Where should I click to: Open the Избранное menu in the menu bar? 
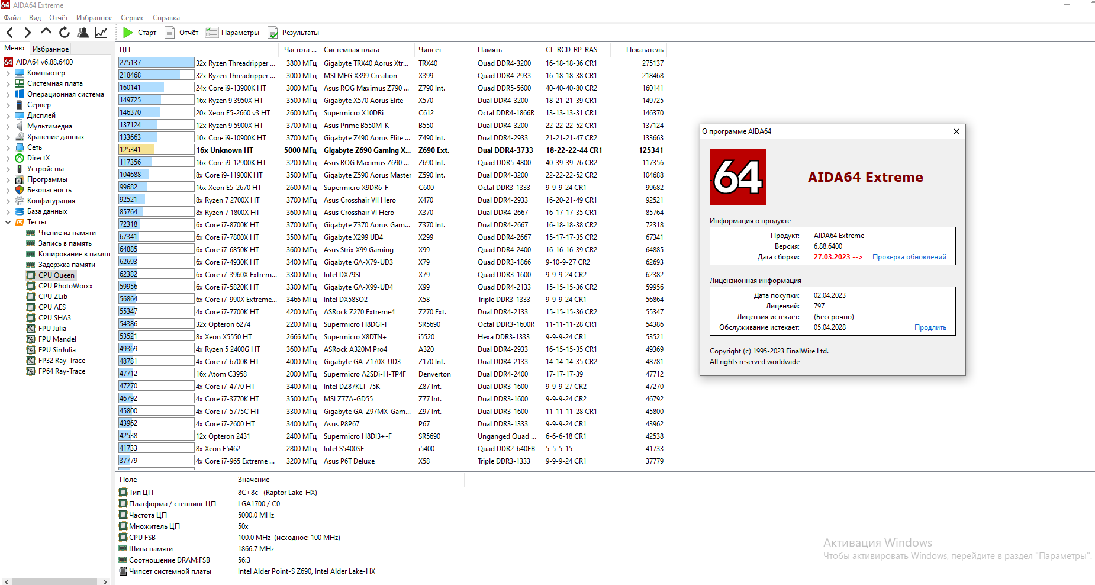tap(94, 18)
